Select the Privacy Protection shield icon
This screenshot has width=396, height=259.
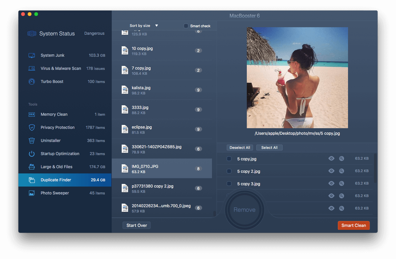(x=32, y=128)
